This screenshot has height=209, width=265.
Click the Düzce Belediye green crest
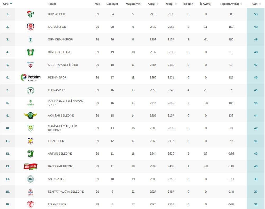tap(30, 52)
